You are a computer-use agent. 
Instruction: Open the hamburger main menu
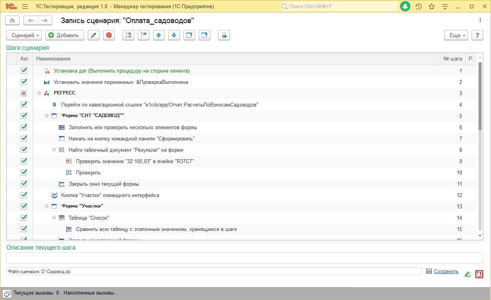click(x=25, y=7)
